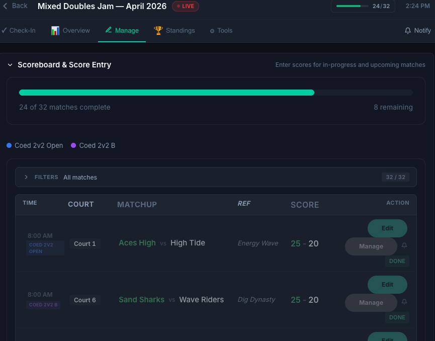Click the Overview bar chart icon
435x341 pixels.
point(55,31)
